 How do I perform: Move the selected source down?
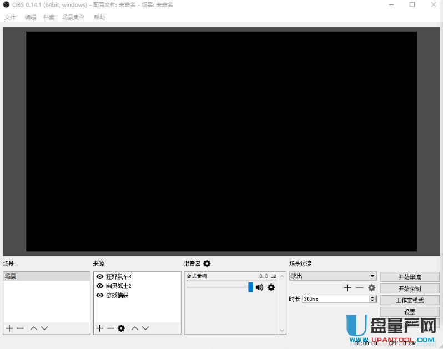145,328
